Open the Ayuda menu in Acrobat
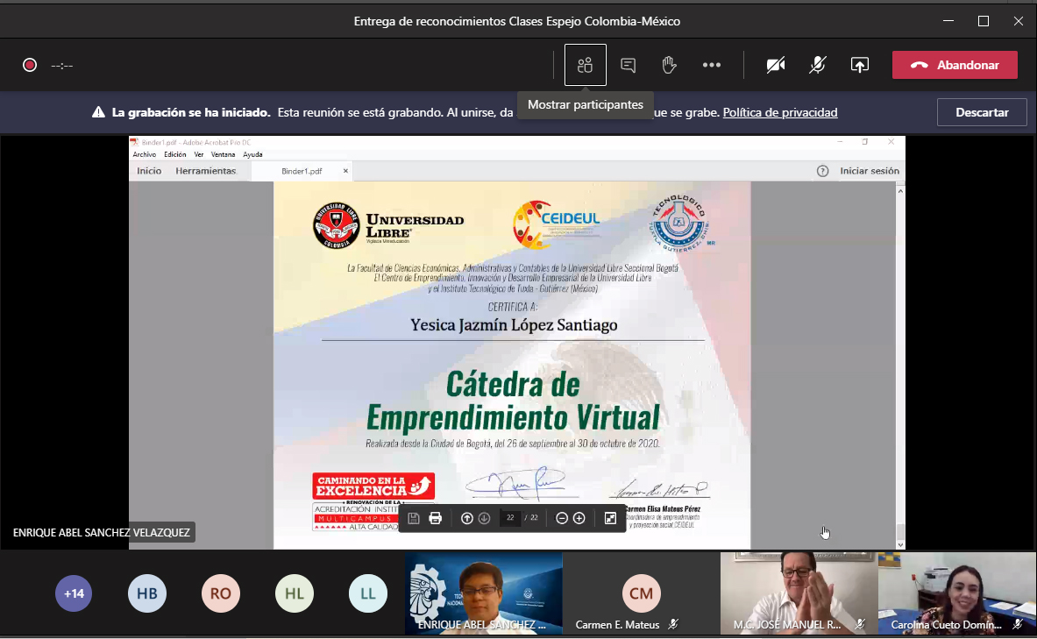1037x639 pixels. click(252, 155)
